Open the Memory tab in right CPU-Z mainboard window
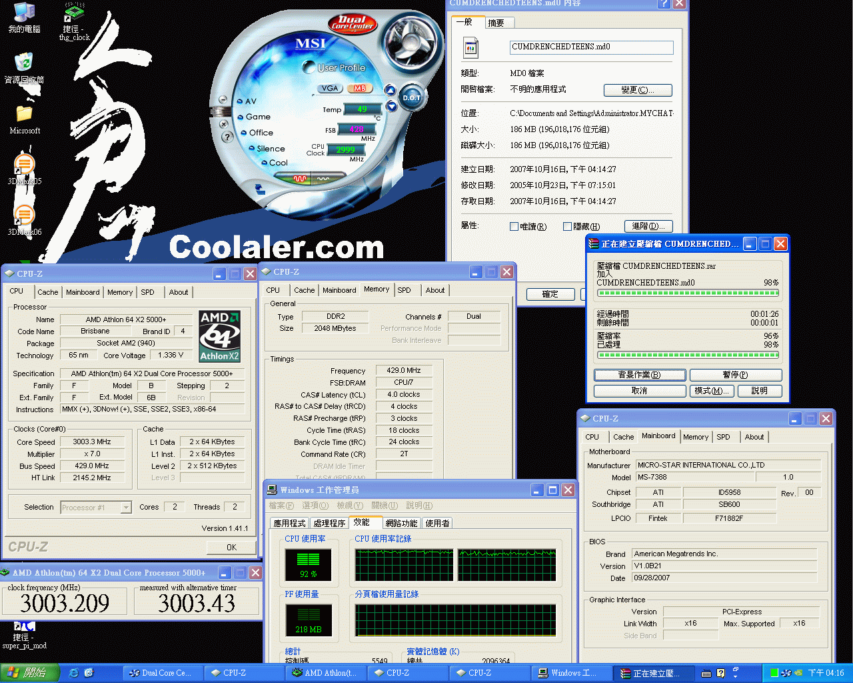The height and width of the screenshot is (683, 853). (x=696, y=437)
